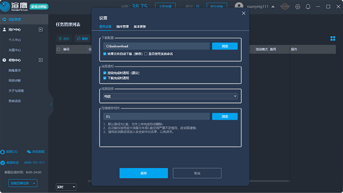Click the 客服电话 phone icon

pyautogui.click(x=3, y=162)
